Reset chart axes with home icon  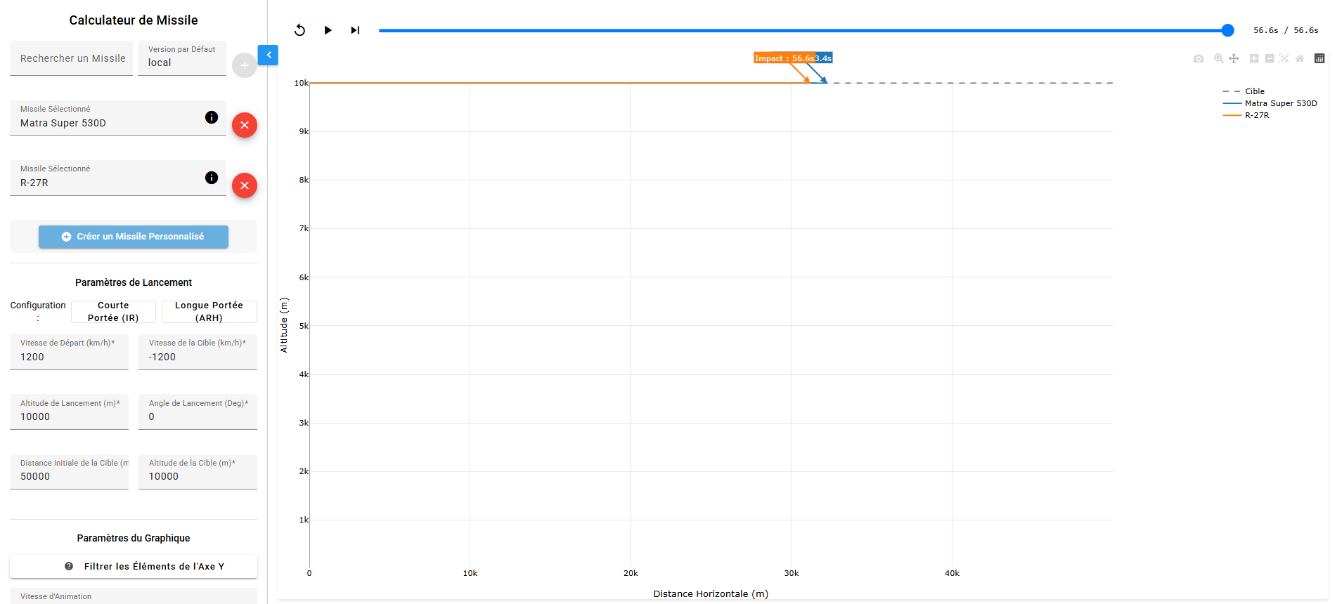(1300, 58)
